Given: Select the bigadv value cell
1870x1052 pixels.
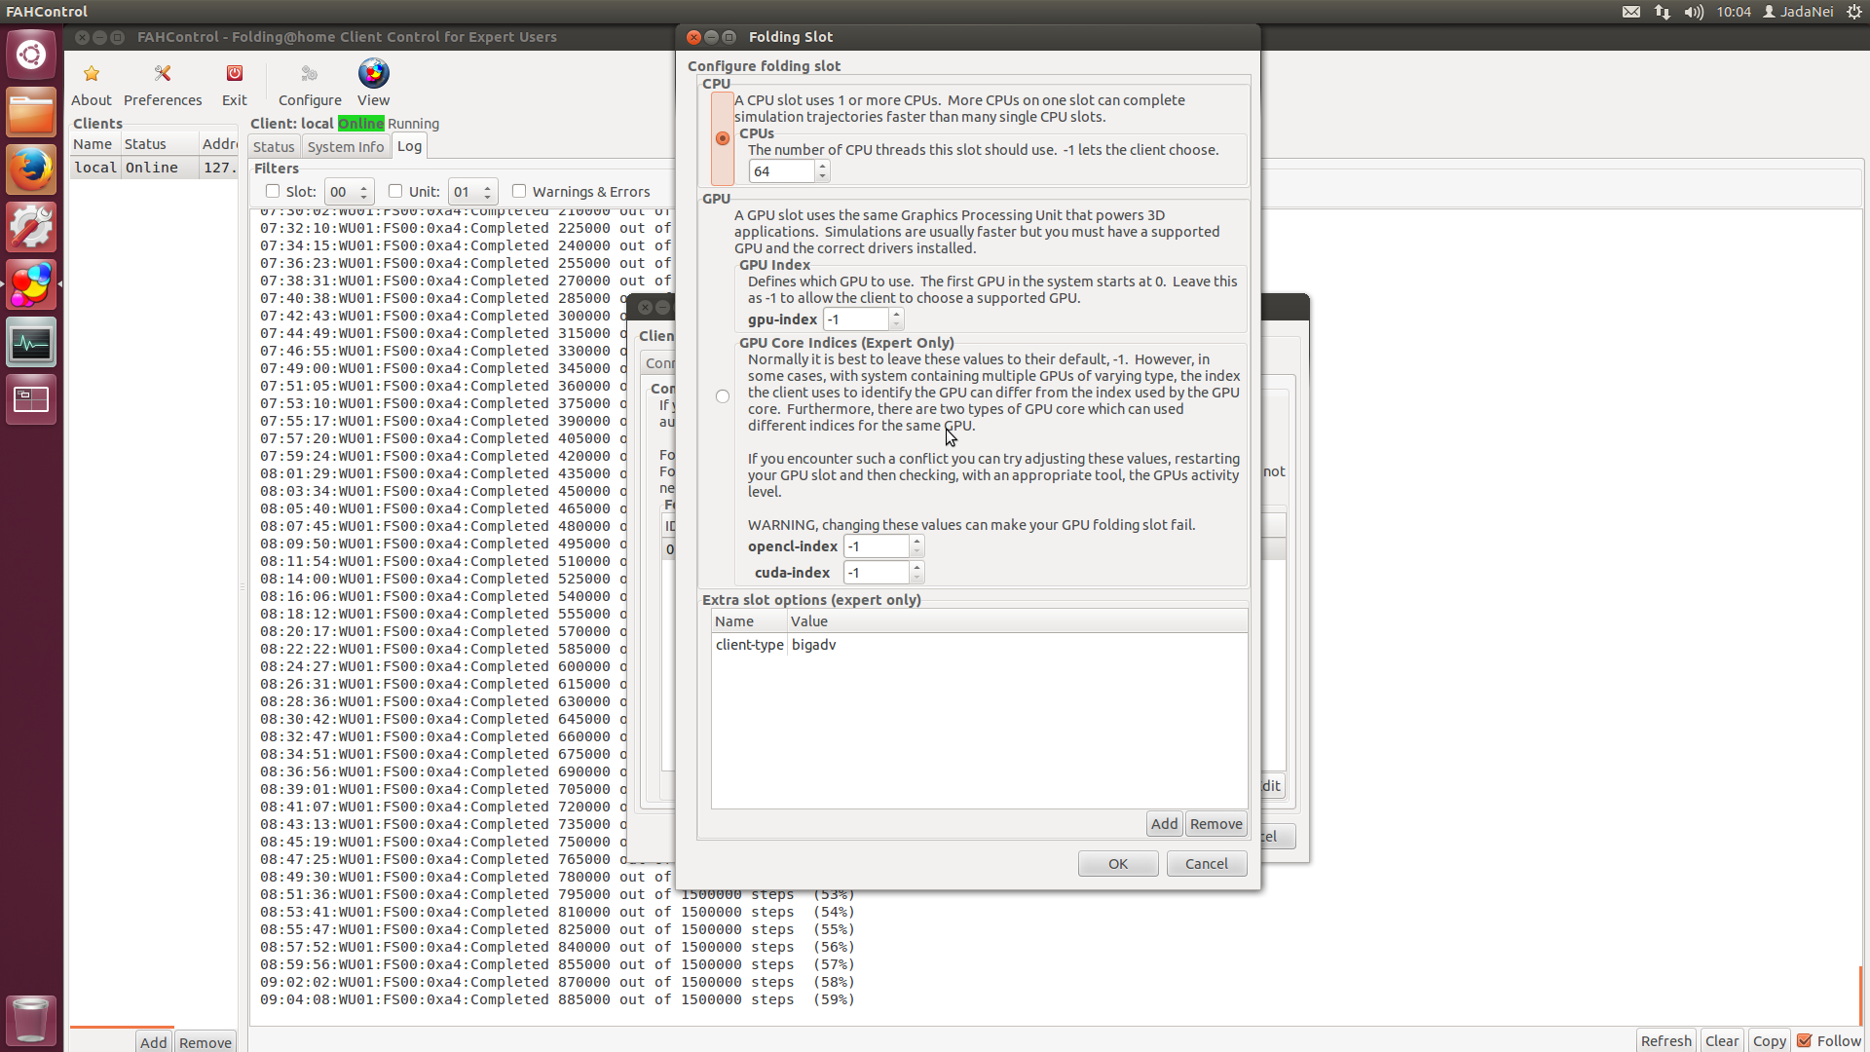Looking at the screenshot, I should click(x=814, y=645).
